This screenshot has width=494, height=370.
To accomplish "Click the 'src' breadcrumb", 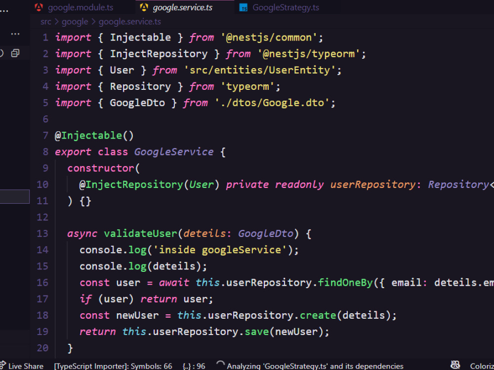I will tap(45, 22).
